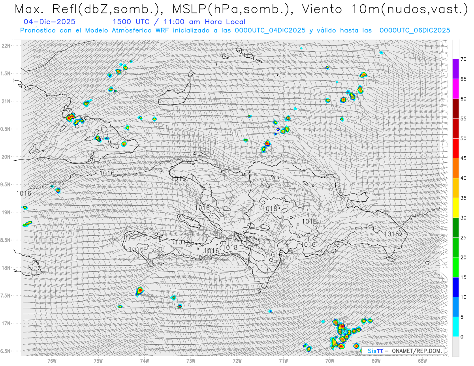Pick the magenta 60–65 dBZ colorbar segment
474x366 pixels.
pyautogui.click(x=455, y=89)
